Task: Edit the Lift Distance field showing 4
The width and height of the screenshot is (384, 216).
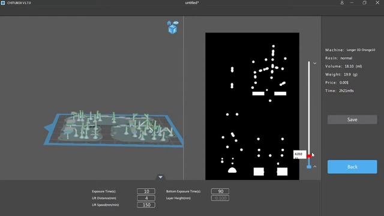Action: tap(146, 198)
